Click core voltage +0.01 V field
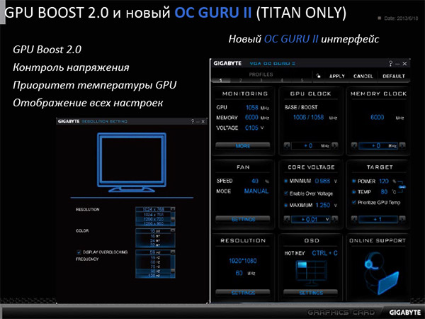 (x=311, y=219)
